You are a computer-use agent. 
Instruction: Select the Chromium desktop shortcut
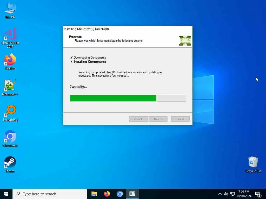(x=10, y=139)
